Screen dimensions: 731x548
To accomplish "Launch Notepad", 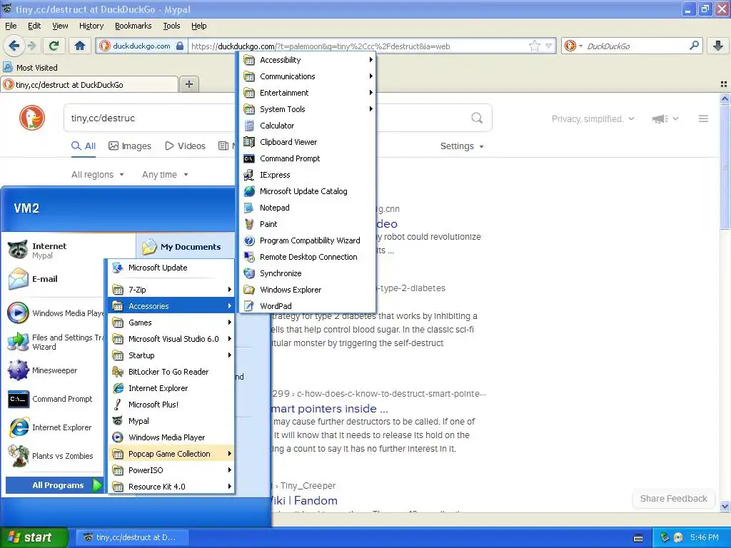I will [x=308, y=208].
